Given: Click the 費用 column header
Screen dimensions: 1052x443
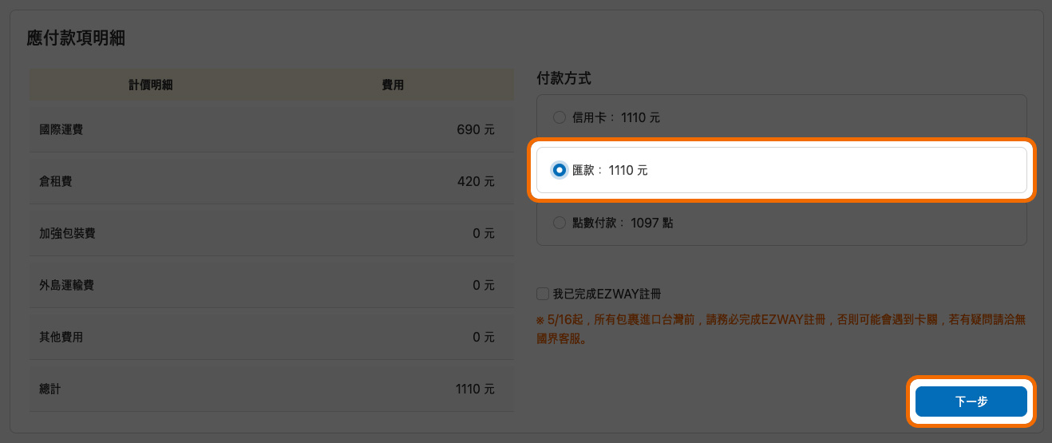Looking at the screenshot, I should (x=393, y=85).
